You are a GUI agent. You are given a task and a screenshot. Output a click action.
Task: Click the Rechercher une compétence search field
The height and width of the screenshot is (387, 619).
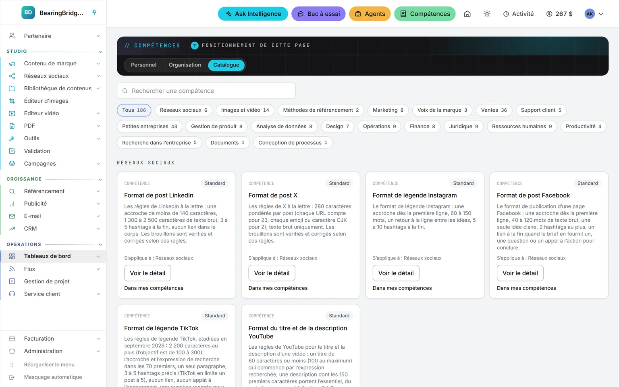(206, 91)
